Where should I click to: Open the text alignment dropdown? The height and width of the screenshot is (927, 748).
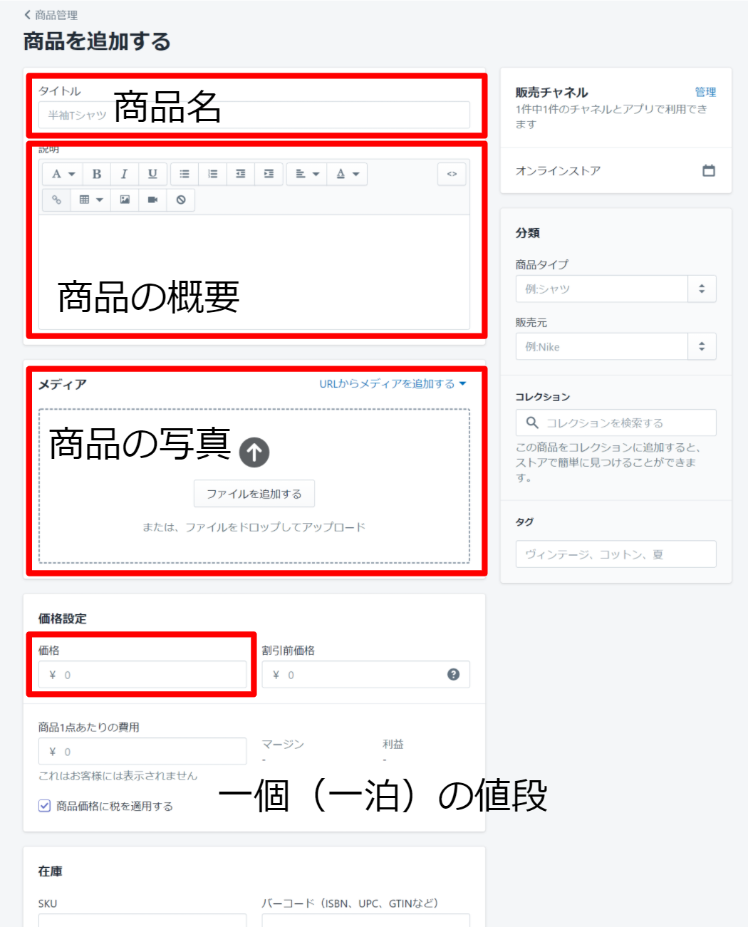click(307, 174)
